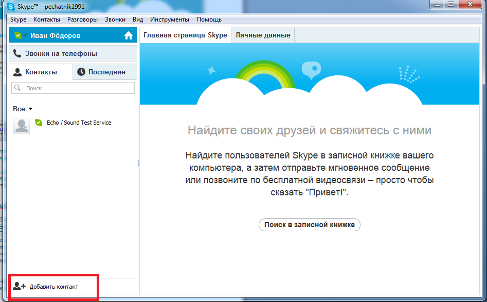Click the phone handset icon
Image resolution: width=487 pixels, height=302 pixels.
[17, 54]
